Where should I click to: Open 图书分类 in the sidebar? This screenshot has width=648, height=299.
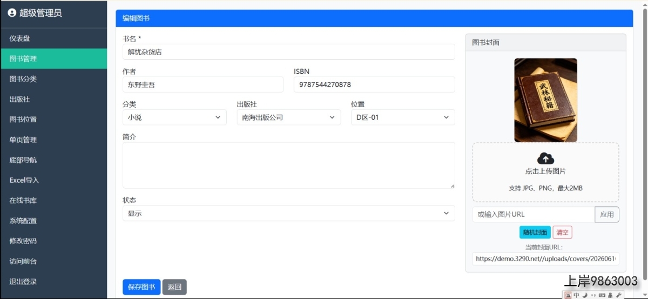(53, 79)
